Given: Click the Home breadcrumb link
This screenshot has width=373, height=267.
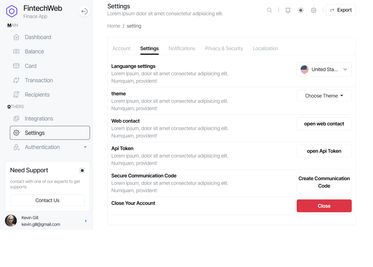Looking at the screenshot, I should tap(114, 26).
